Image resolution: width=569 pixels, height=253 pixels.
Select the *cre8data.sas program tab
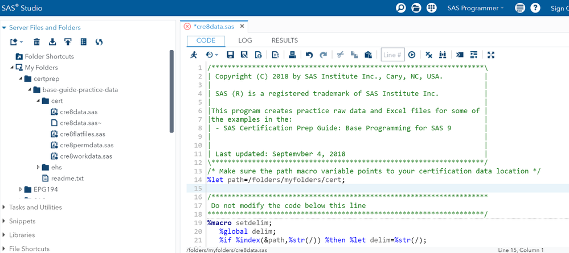214,27
